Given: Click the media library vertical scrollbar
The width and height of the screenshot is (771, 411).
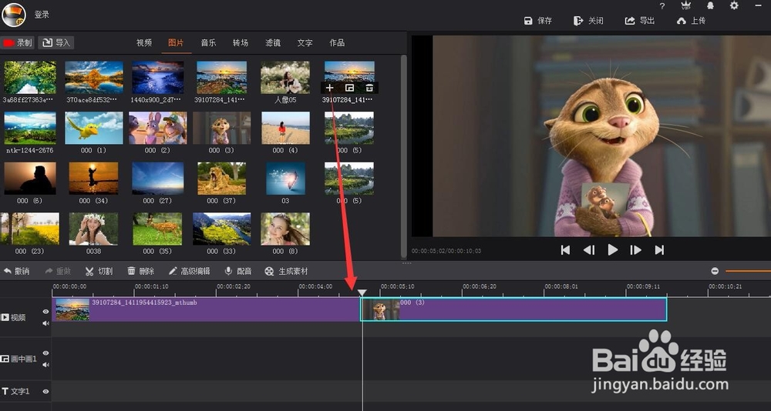Looking at the screenshot, I should tap(404, 156).
